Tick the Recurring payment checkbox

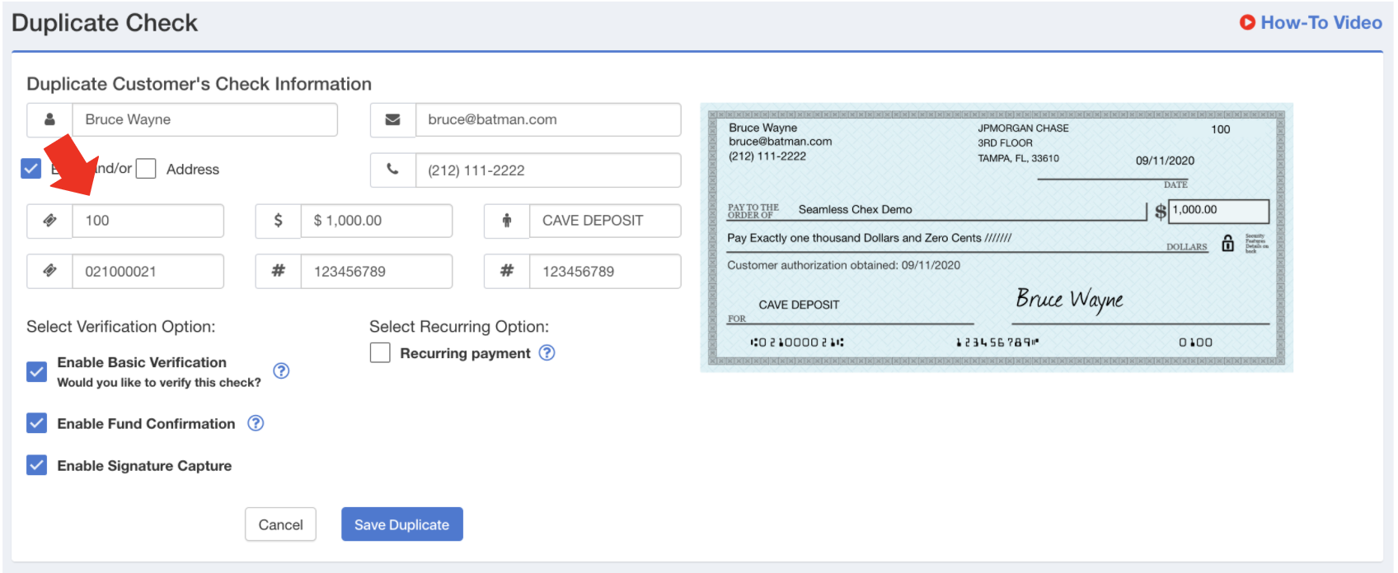coord(380,353)
